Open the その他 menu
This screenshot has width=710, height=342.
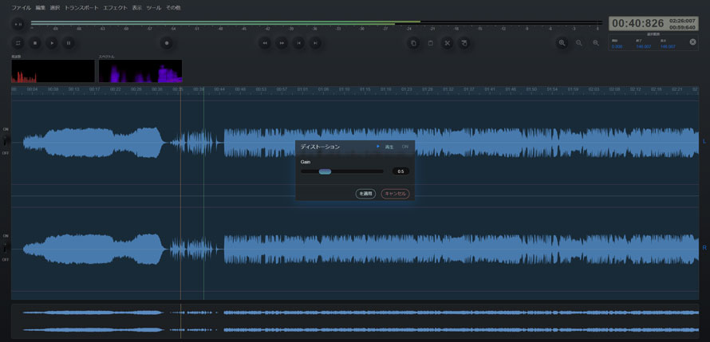[173, 8]
